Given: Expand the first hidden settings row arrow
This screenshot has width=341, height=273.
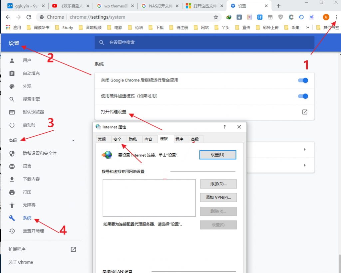Looking at the screenshot, I should point(304,149).
